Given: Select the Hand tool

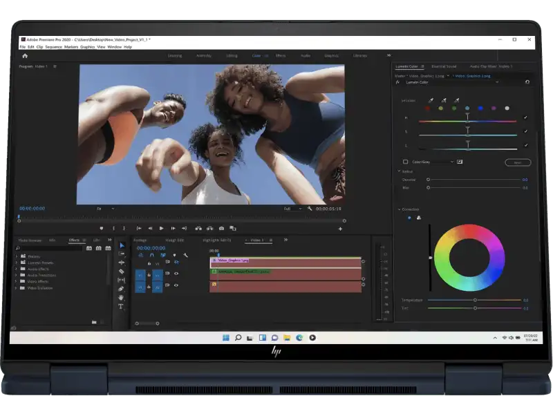Looking at the screenshot, I should pyautogui.click(x=121, y=297).
